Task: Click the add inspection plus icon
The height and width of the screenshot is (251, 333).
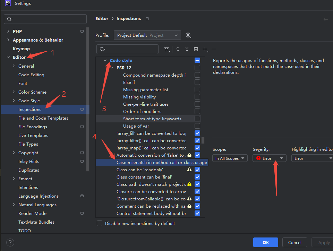Action: tap(205, 49)
